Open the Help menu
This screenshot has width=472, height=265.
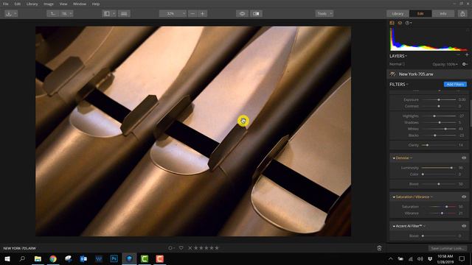tap(96, 4)
